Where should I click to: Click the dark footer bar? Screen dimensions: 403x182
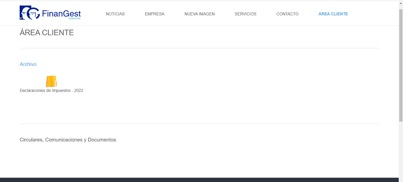(x=199, y=179)
